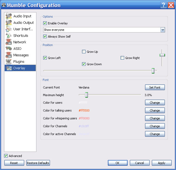The width and height of the screenshot is (176, 170).
Task: Click the title bar help question mark
Action: point(164,5)
